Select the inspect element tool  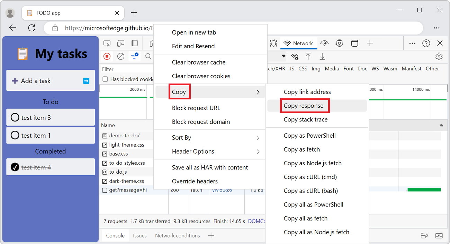107,43
